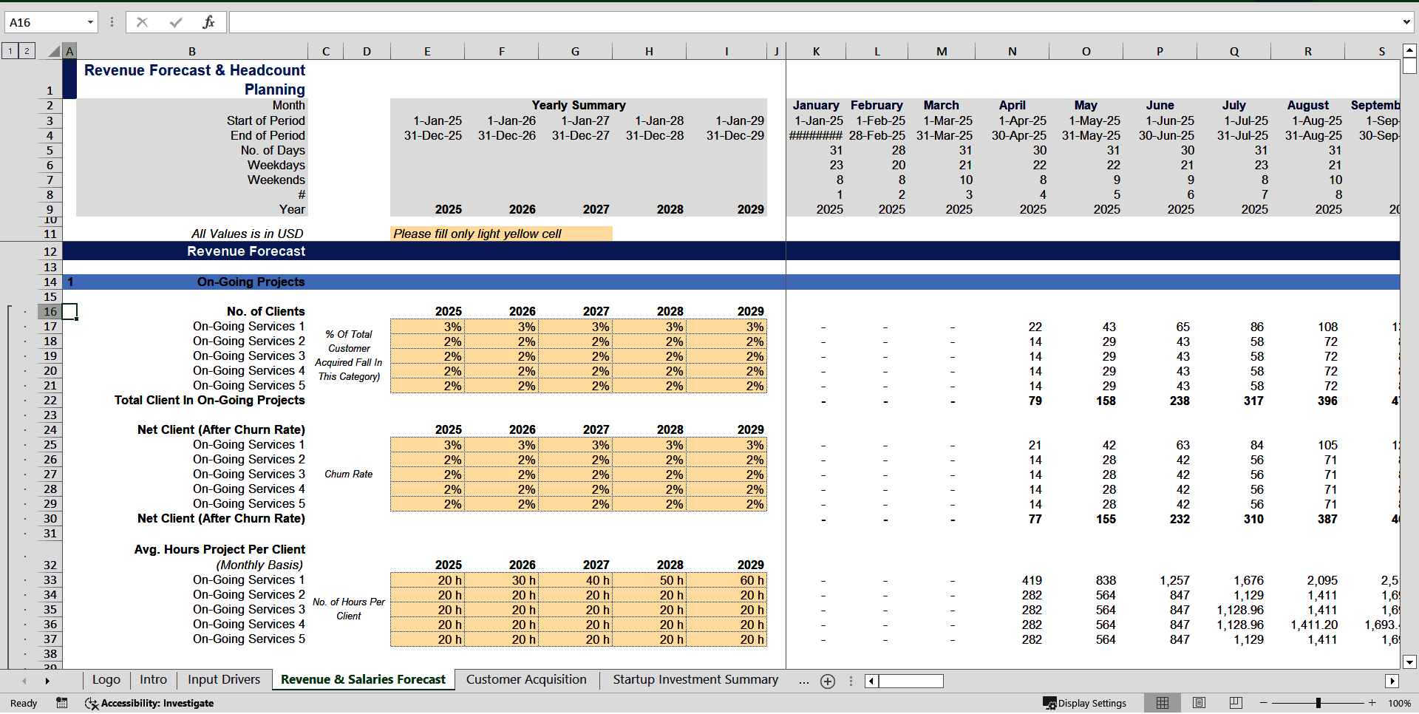Select On-Going Services 1 2025 hours cell '20 h'
Viewport: 1419px width, 714px height.
click(427, 580)
